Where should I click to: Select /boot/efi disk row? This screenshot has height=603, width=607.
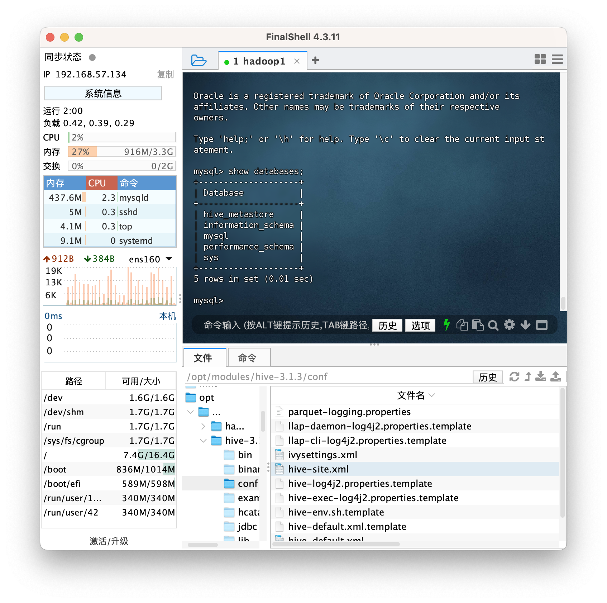click(109, 484)
